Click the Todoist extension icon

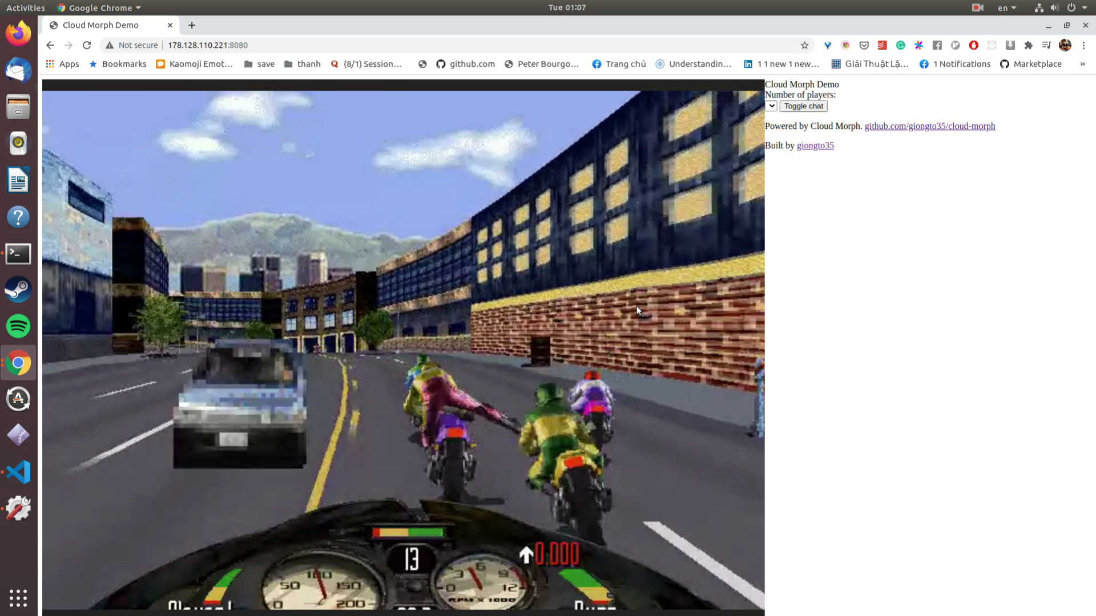(882, 45)
